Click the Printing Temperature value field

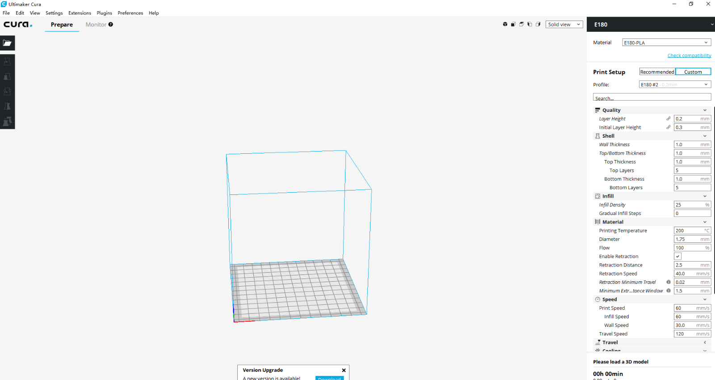tap(692, 230)
